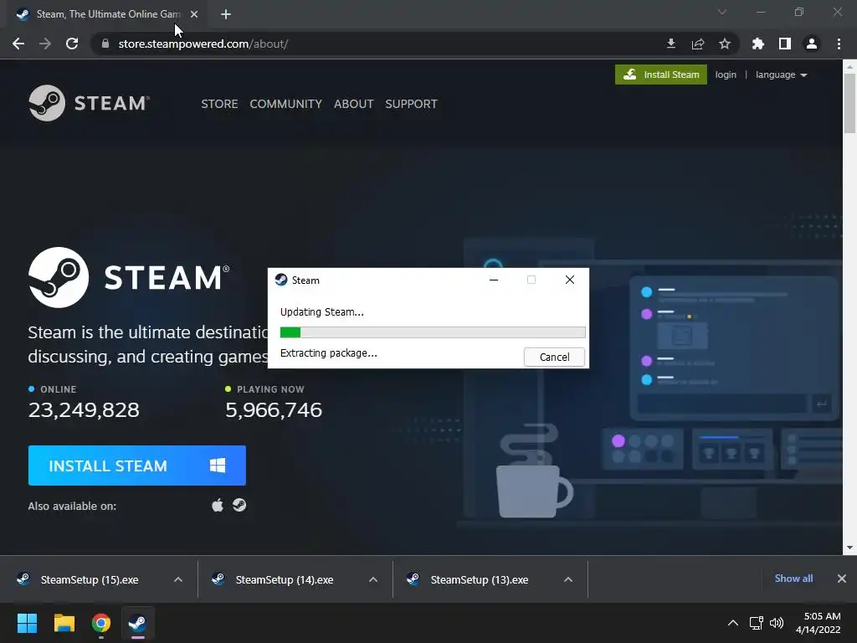Show hidden system tray icons
The width and height of the screenshot is (857, 643).
coord(733,623)
